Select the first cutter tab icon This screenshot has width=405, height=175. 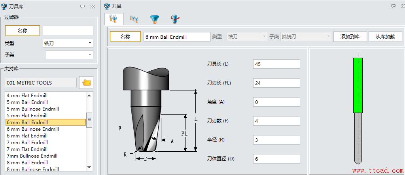tap(114, 19)
